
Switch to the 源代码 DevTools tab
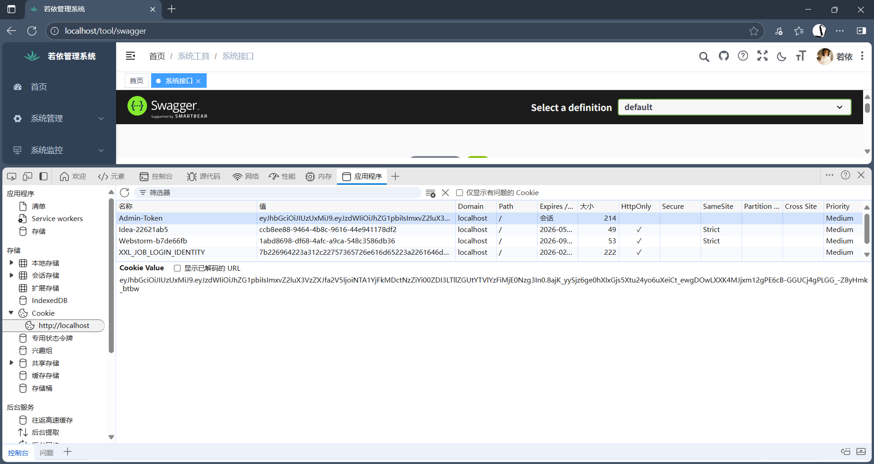203,177
